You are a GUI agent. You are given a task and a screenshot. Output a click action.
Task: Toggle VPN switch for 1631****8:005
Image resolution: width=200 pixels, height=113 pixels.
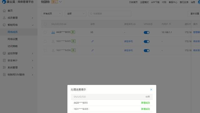coord(147,42)
